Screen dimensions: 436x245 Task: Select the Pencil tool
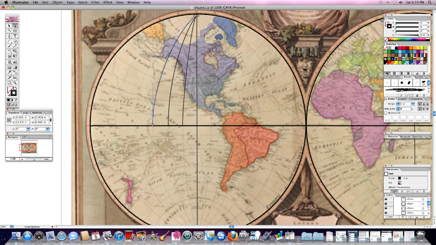click(x=15, y=46)
